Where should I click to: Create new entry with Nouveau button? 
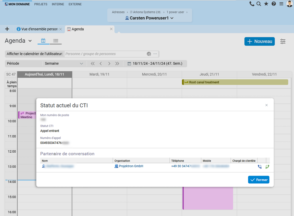pyautogui.click(x=259, y=42)
